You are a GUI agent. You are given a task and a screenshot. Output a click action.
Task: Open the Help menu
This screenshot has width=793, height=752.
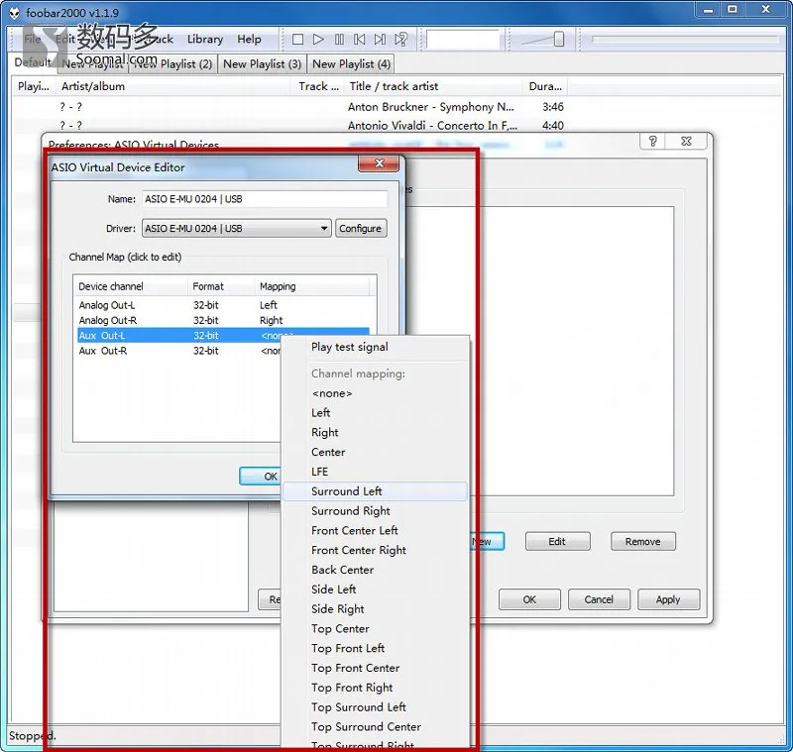250,39
